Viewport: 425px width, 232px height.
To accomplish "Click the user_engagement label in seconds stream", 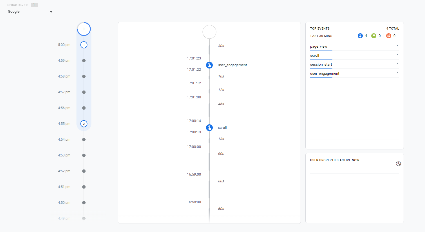I will click(232, 65).
